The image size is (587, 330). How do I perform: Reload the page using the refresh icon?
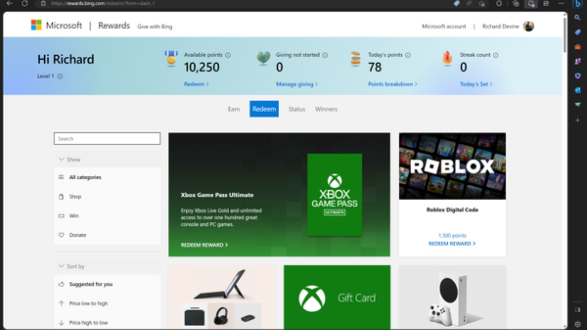pos(25,4)
